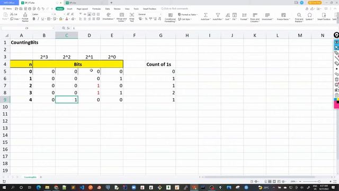This screenshot has height=191, width=339.
Task: Click the Format icon
Action: 244,15
